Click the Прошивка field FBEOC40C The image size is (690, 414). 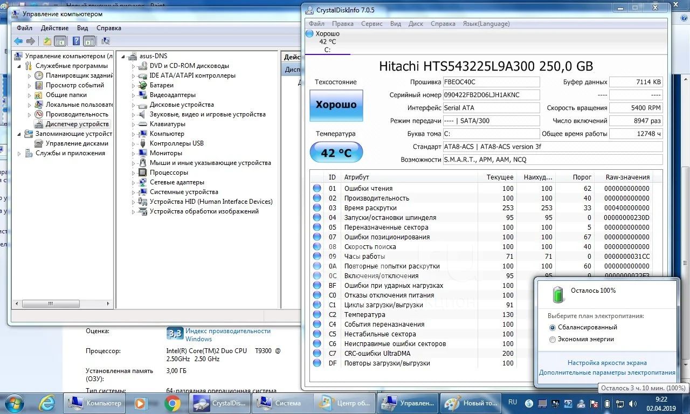click(491, 82)
